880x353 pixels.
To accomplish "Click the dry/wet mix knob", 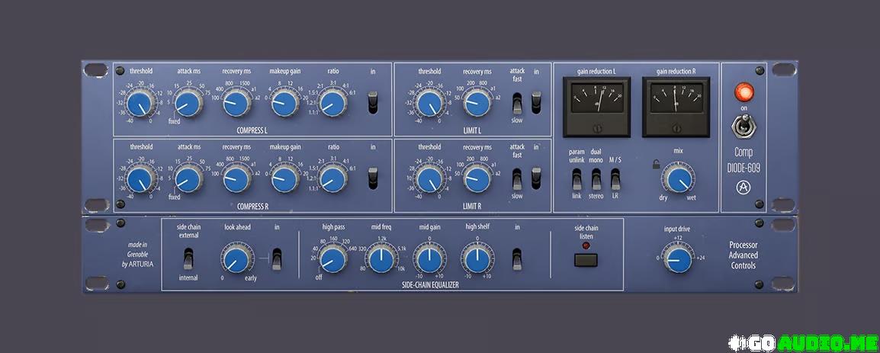I will pos(677,180).
